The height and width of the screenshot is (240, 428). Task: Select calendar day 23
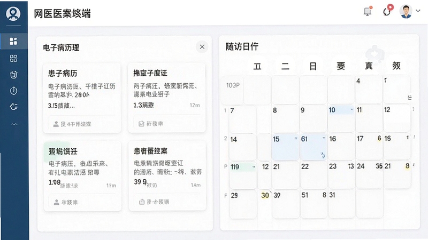coord(341,175)
